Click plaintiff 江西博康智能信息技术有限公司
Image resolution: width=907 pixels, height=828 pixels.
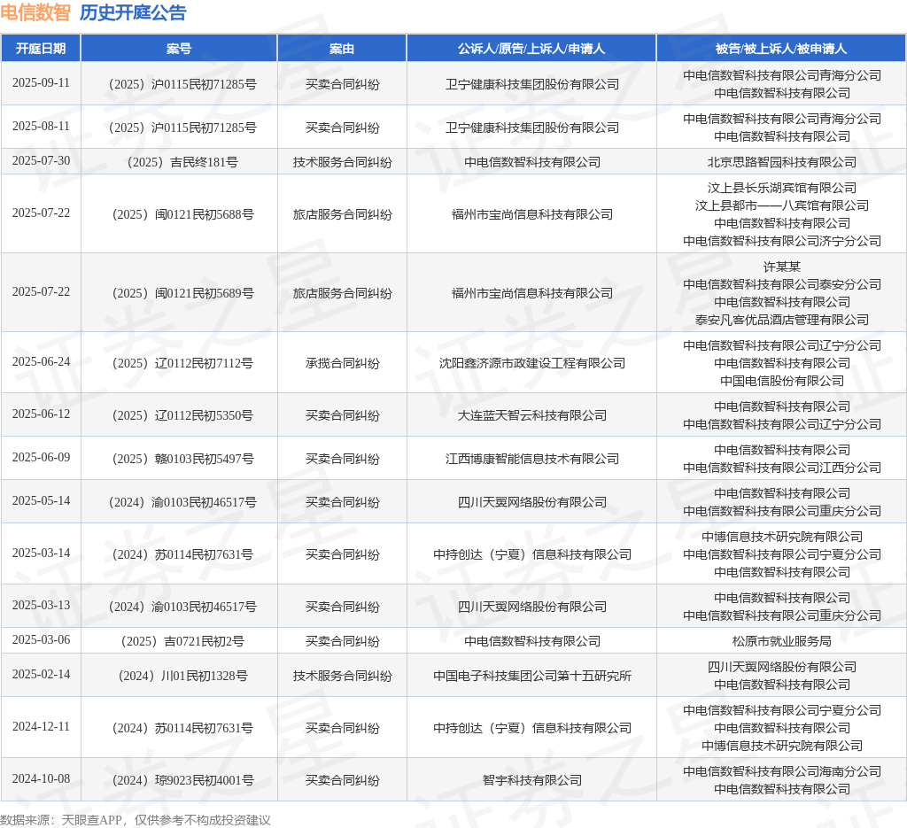pos(531,459)
